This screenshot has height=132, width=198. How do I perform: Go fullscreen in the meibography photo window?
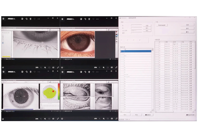(116, 119)
